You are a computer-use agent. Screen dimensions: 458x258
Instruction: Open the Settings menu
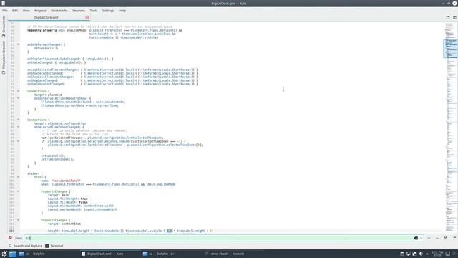(108, 11)
